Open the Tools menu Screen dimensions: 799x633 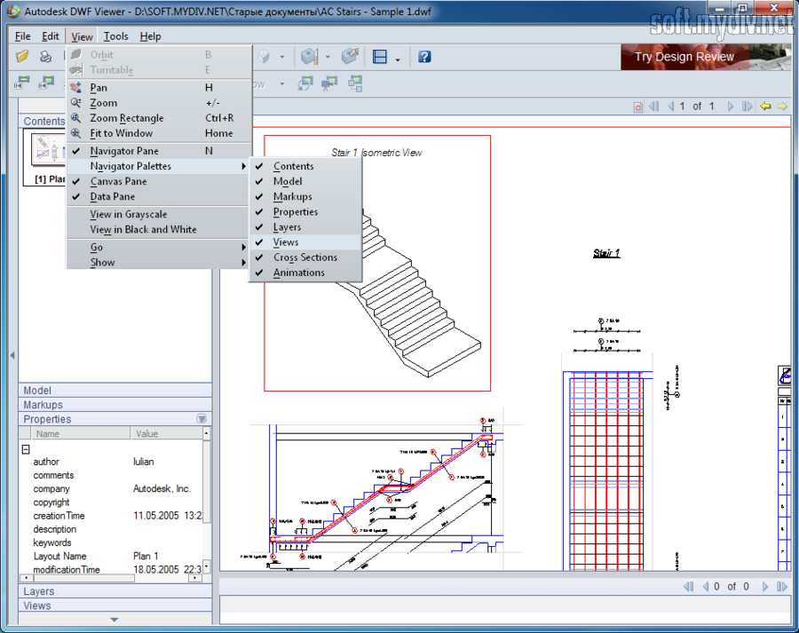pyautogui.click(x=115, y=36)
